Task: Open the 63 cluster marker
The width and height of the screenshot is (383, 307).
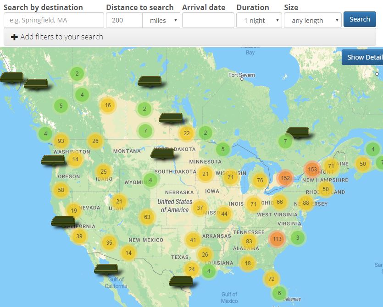Action: point(147,217)
